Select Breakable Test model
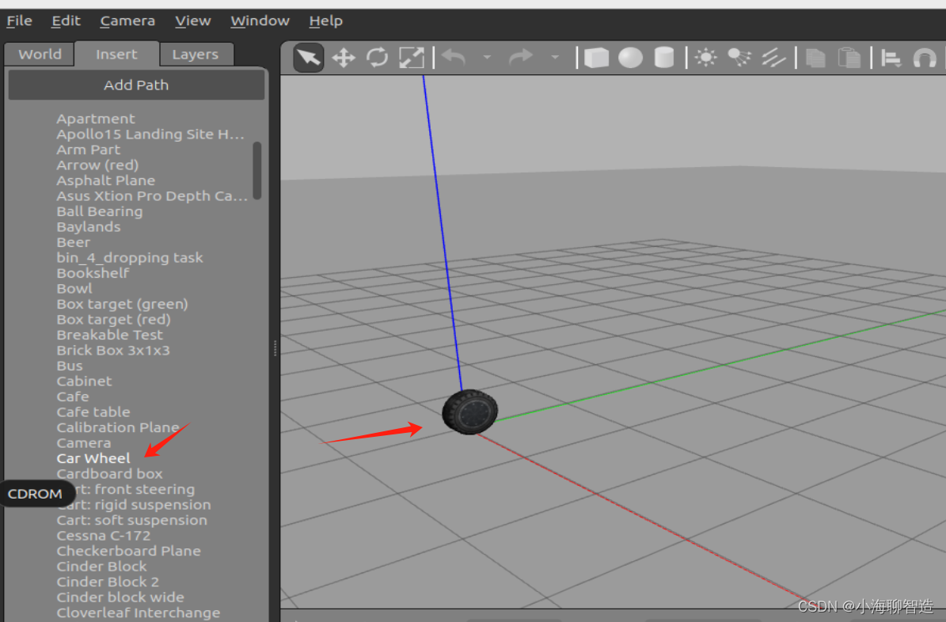This screenshot has height=622, width=946. [110, 335]
